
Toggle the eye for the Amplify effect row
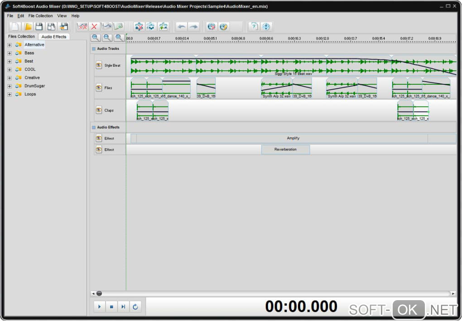click(x=99, y=138)
